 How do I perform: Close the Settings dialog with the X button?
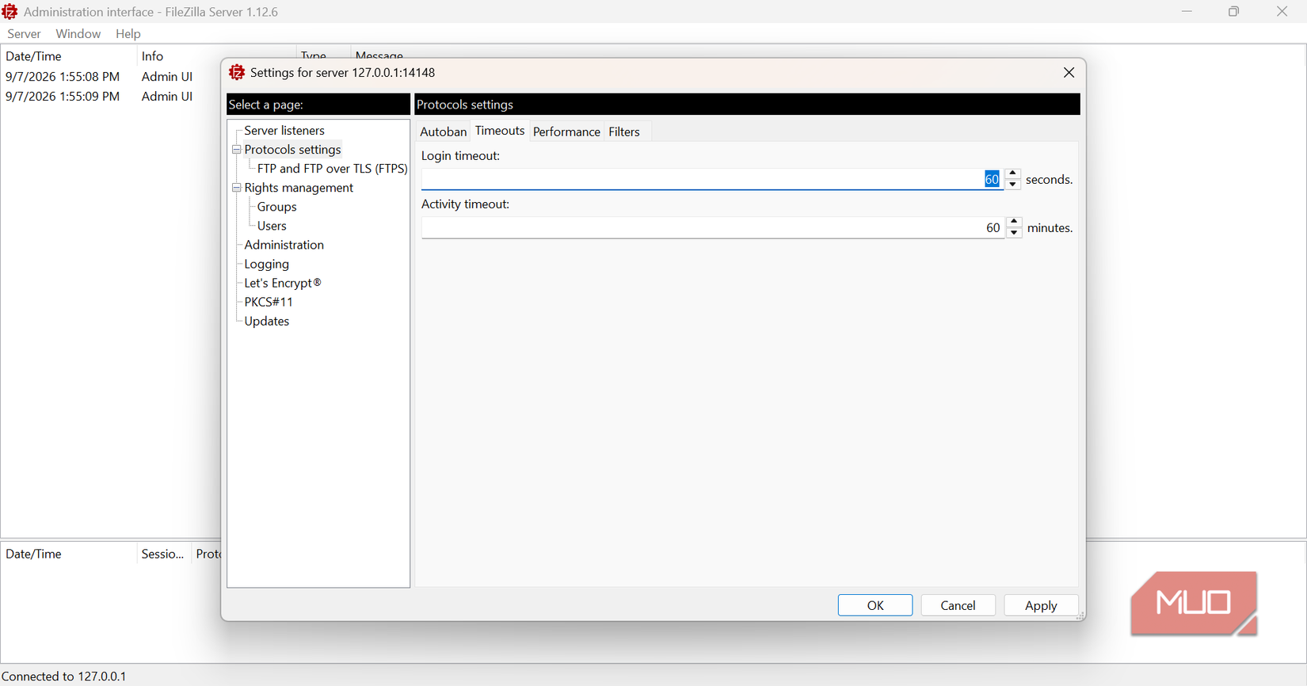coord(1069,73)
